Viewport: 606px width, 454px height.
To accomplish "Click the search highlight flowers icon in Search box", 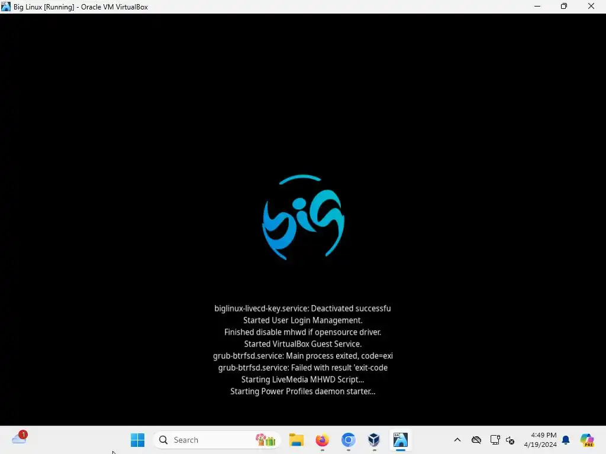I will click(x=265, y=440).
